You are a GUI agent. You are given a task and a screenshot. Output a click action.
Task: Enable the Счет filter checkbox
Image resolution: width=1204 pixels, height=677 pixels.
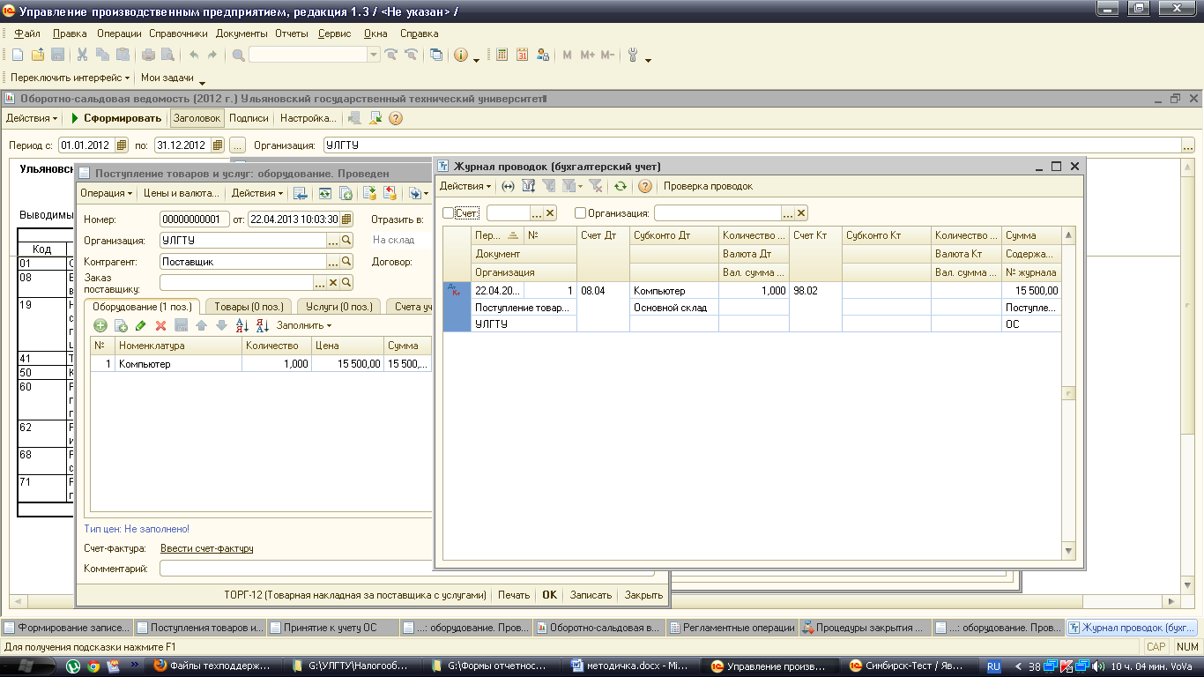448,212
